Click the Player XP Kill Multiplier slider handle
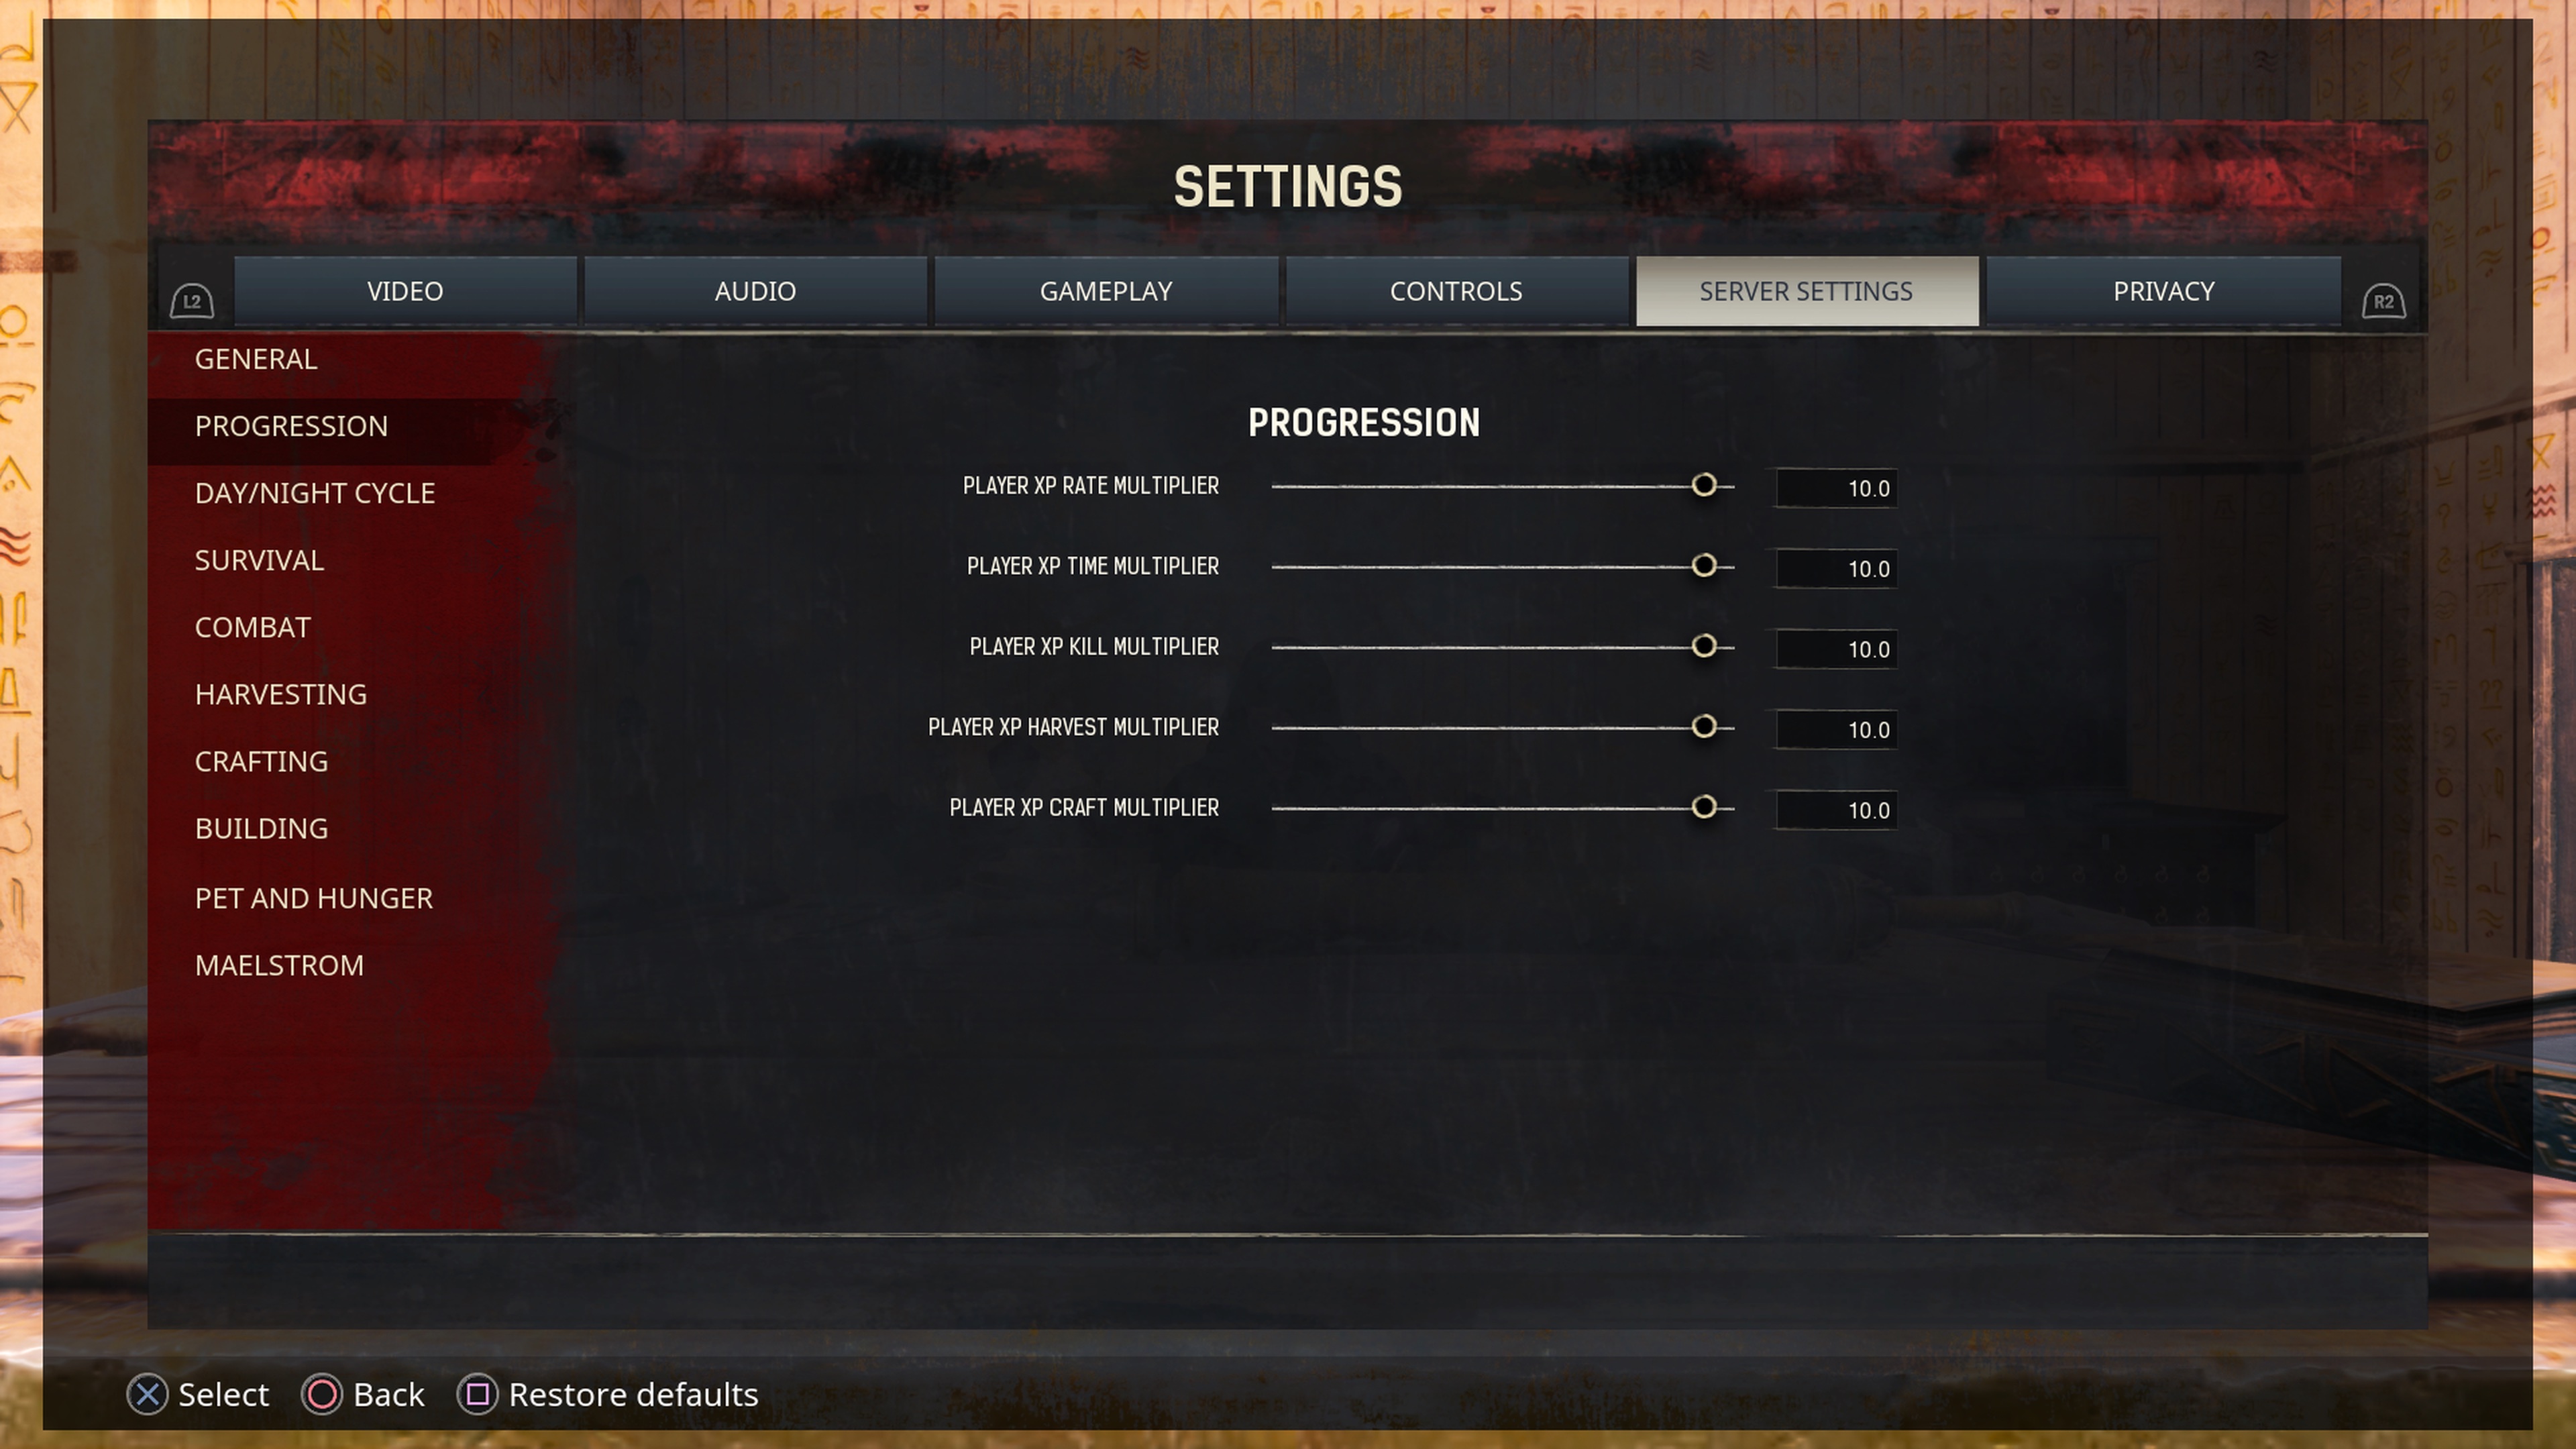 [x=1704, y=646]
